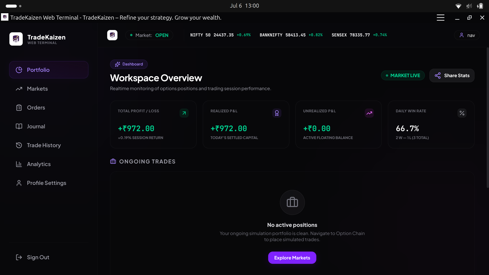Click trending icon on Unrealized P&L card
Screen dimensions: 489x275
click(369, 113)
